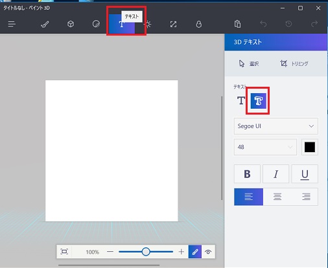Close the Paint 3D window

318,8
